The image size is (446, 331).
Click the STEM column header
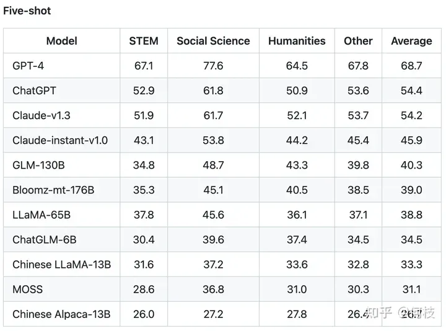(144, 41)
